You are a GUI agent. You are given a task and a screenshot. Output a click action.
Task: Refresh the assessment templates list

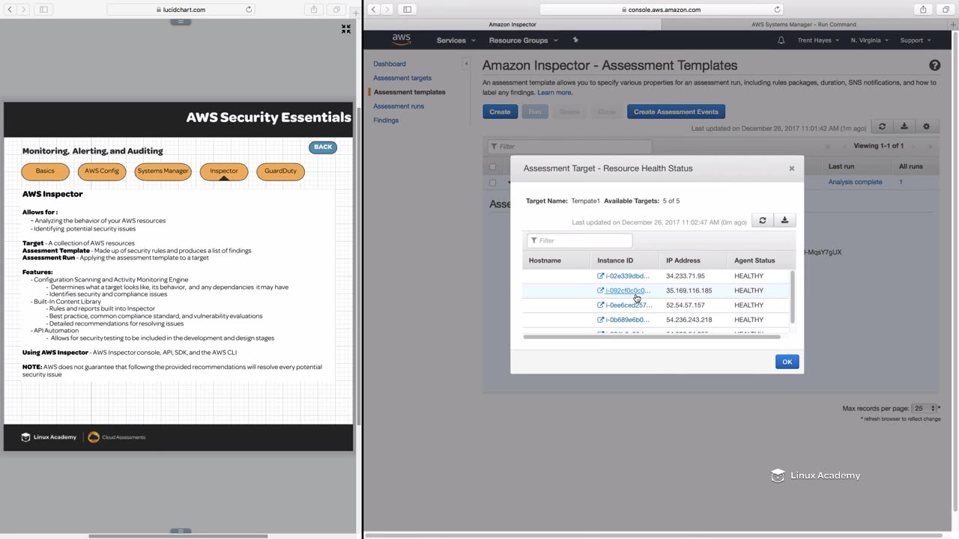click(882, 127)
